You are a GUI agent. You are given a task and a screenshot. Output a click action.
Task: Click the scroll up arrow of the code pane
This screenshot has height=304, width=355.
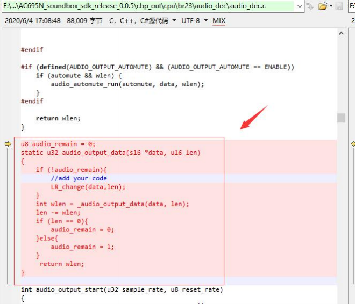point(341,33)
